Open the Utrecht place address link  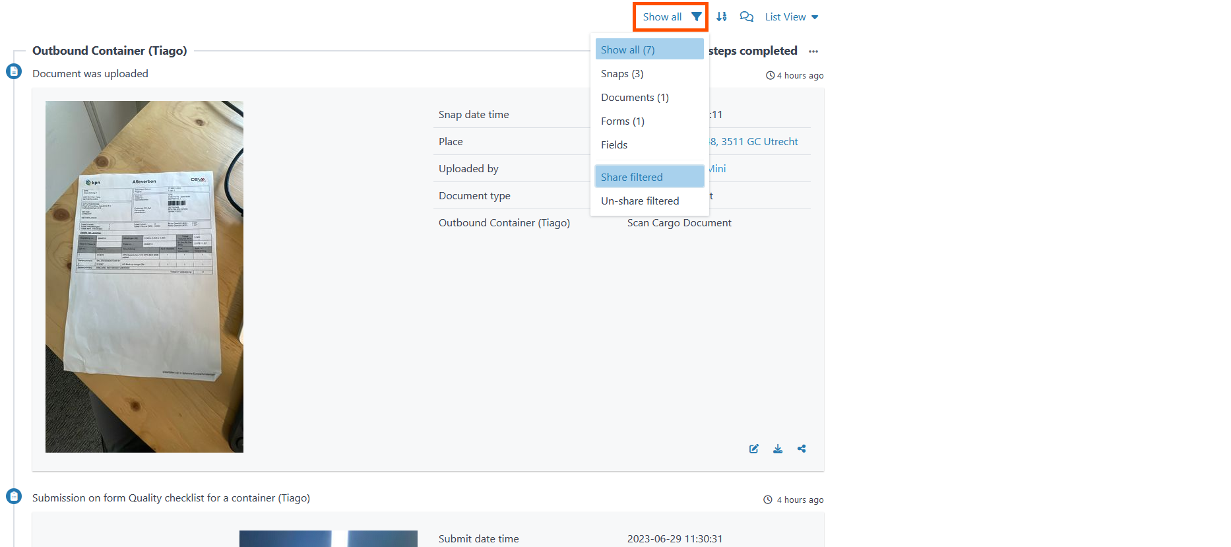pyautogui.click(x=753, y=141)
